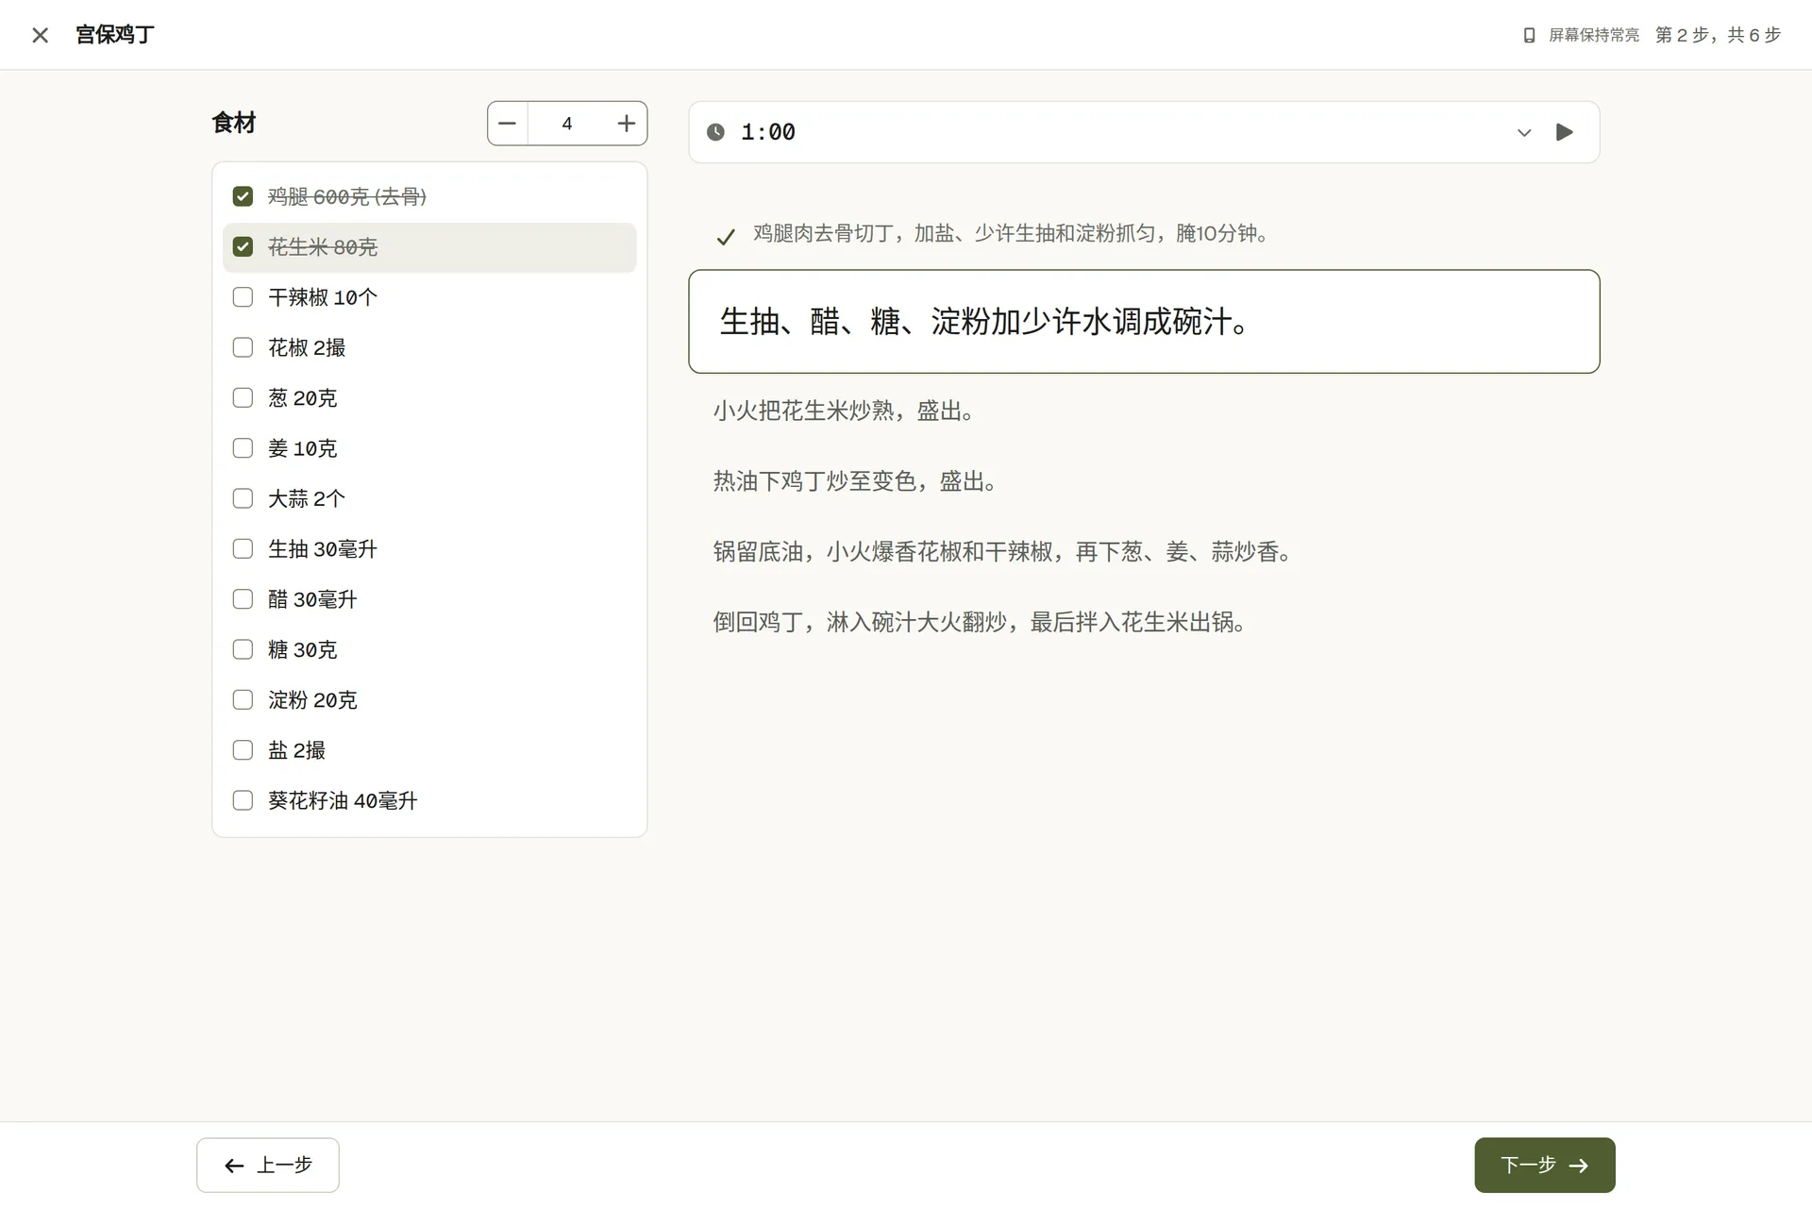
Task: Tick the 葵花籽油 40毫升 checkbox
Action: click(x=243, y=800)
